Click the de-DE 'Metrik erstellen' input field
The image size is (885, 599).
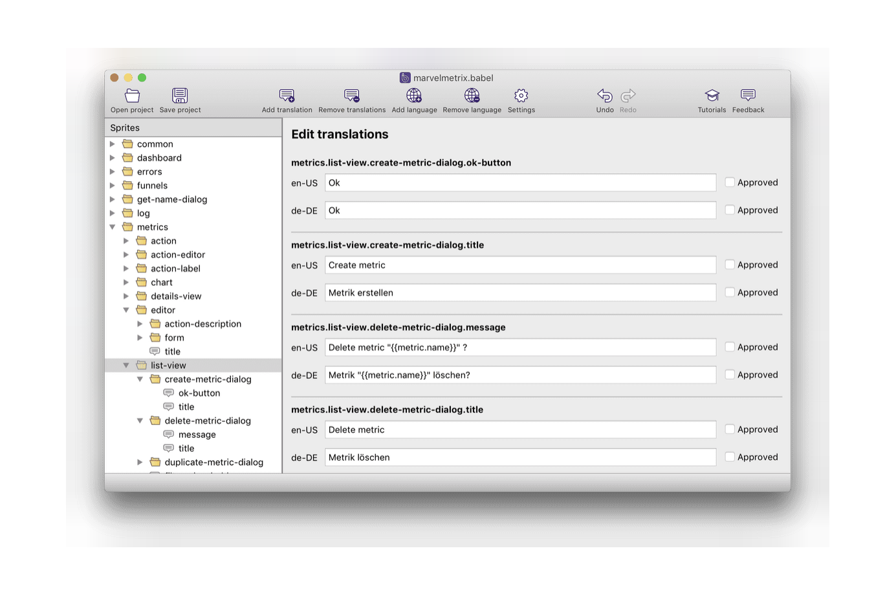(x=520, y=292)
